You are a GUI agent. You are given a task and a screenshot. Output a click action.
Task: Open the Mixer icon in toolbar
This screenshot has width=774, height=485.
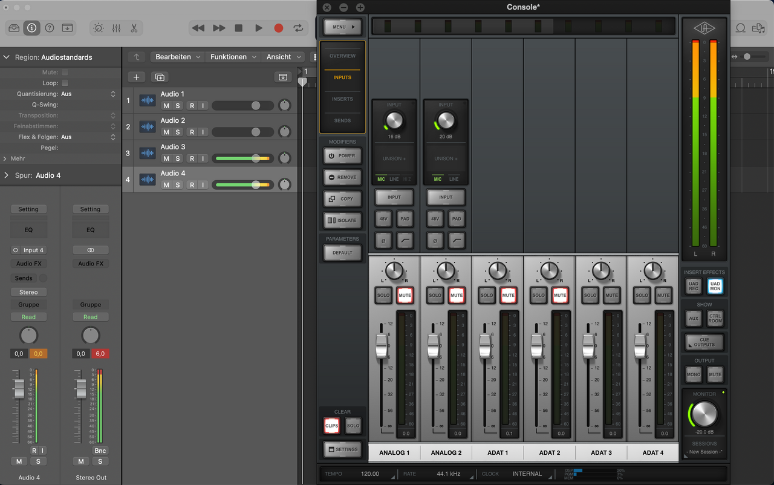[x=116, y=28]
